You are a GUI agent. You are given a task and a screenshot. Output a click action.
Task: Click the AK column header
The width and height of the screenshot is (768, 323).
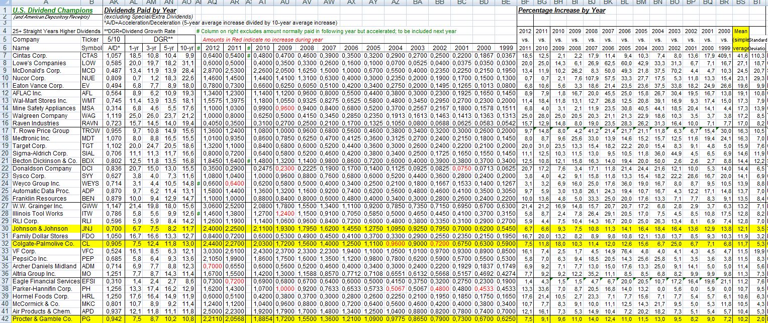pos(115,3)
